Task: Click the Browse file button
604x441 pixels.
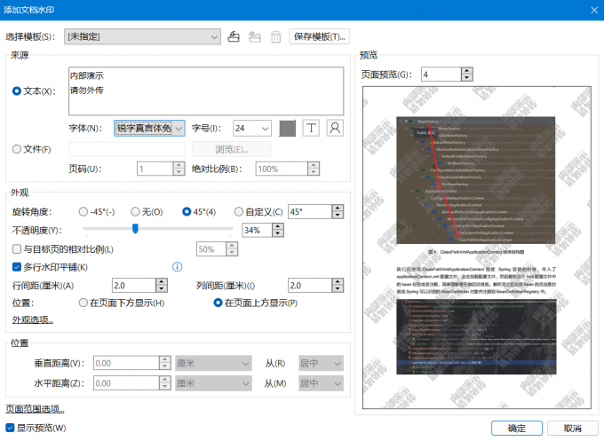Action: click(232, 149)
